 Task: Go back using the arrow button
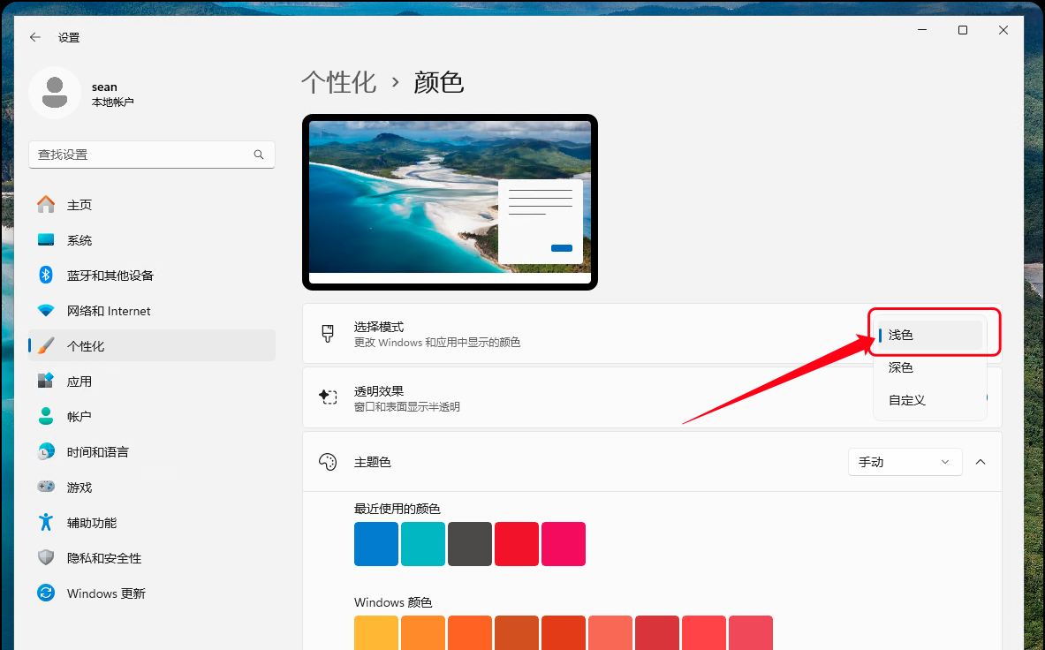click(34, 37)
